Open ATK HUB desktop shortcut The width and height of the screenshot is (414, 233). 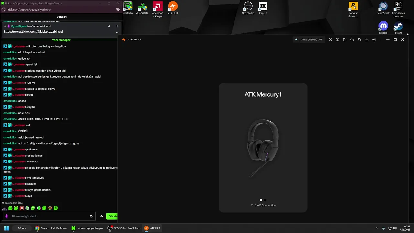click(173, 8)
